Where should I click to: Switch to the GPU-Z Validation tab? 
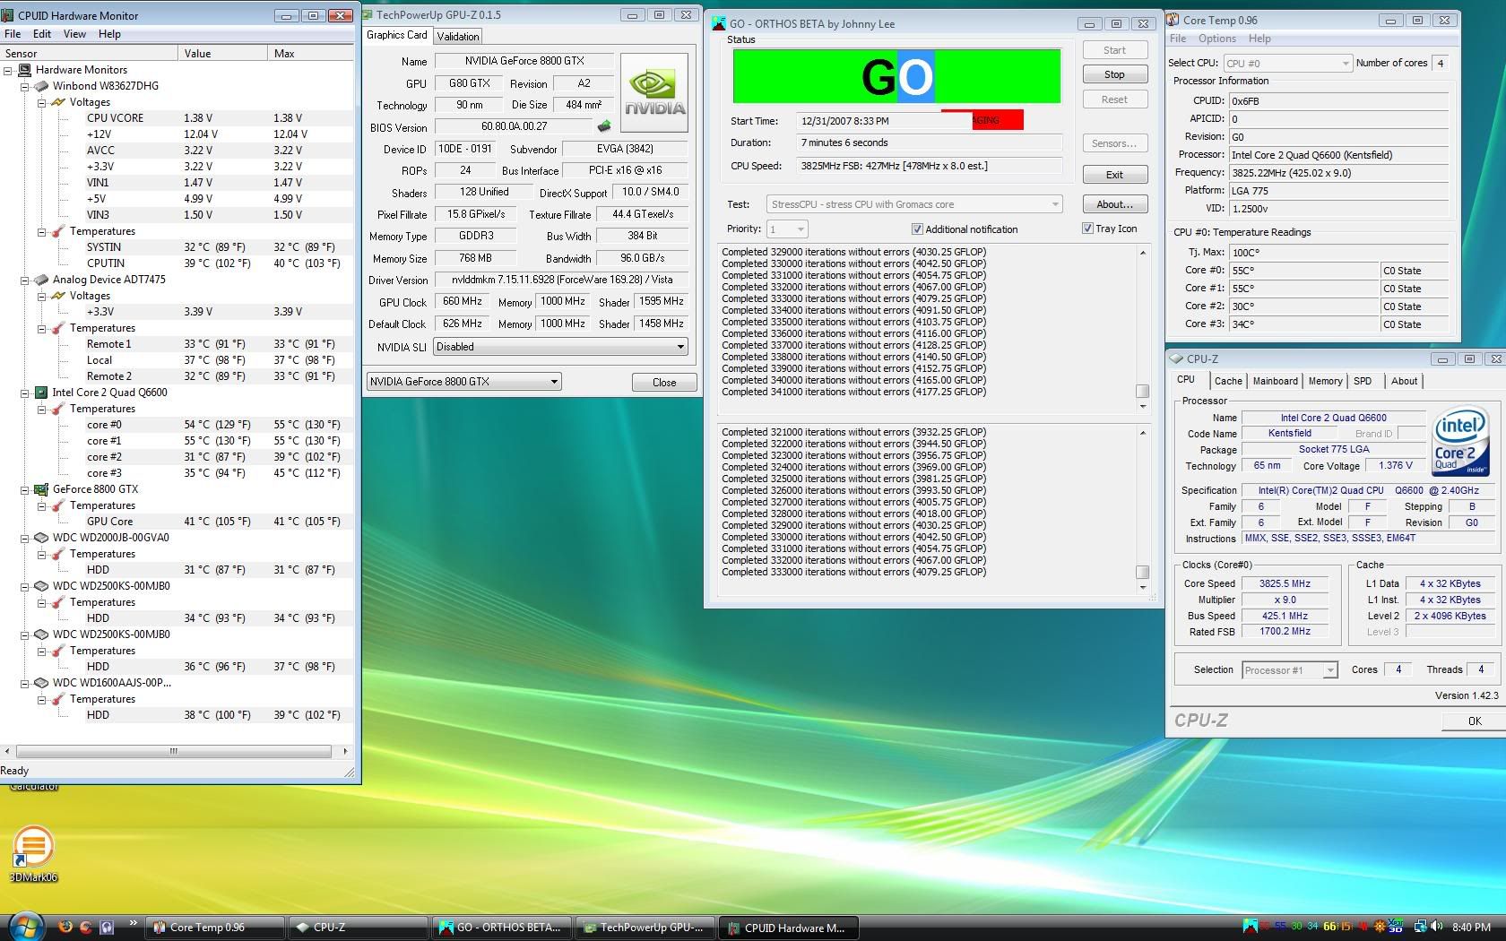(458, 37)
